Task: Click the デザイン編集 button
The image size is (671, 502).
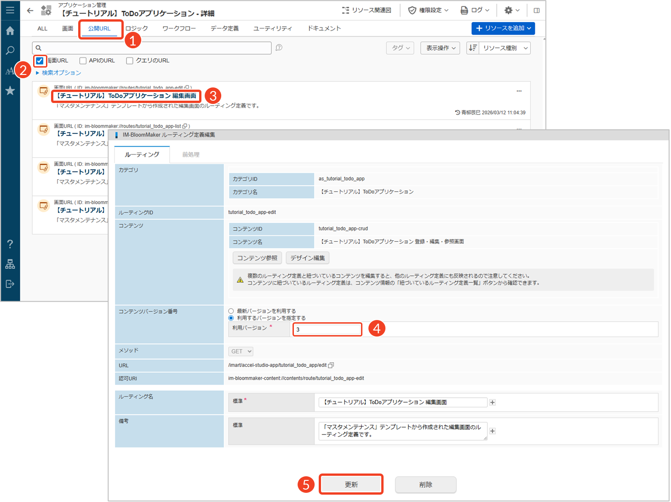Action: 307,258
